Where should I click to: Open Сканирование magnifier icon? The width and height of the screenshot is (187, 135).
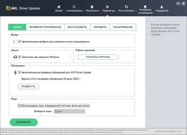(x=74, y=6)
